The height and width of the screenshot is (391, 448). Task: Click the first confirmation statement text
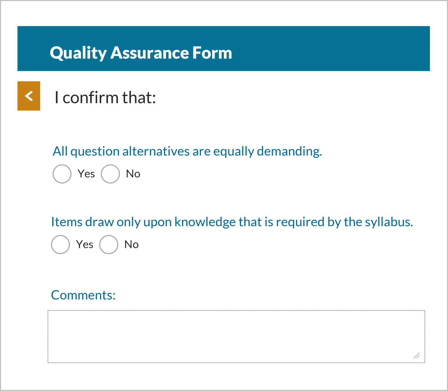[x=187, y=151]
